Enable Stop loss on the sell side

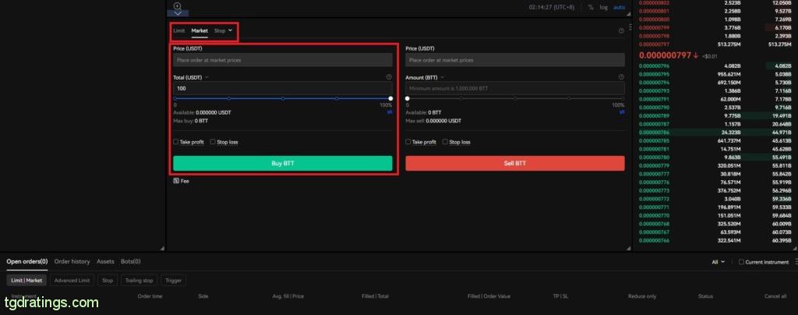pyautogui.click(x=445, y=142)
